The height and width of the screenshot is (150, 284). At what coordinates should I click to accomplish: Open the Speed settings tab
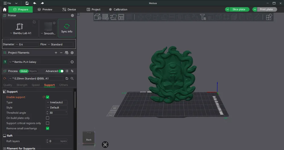coord(35,85)
